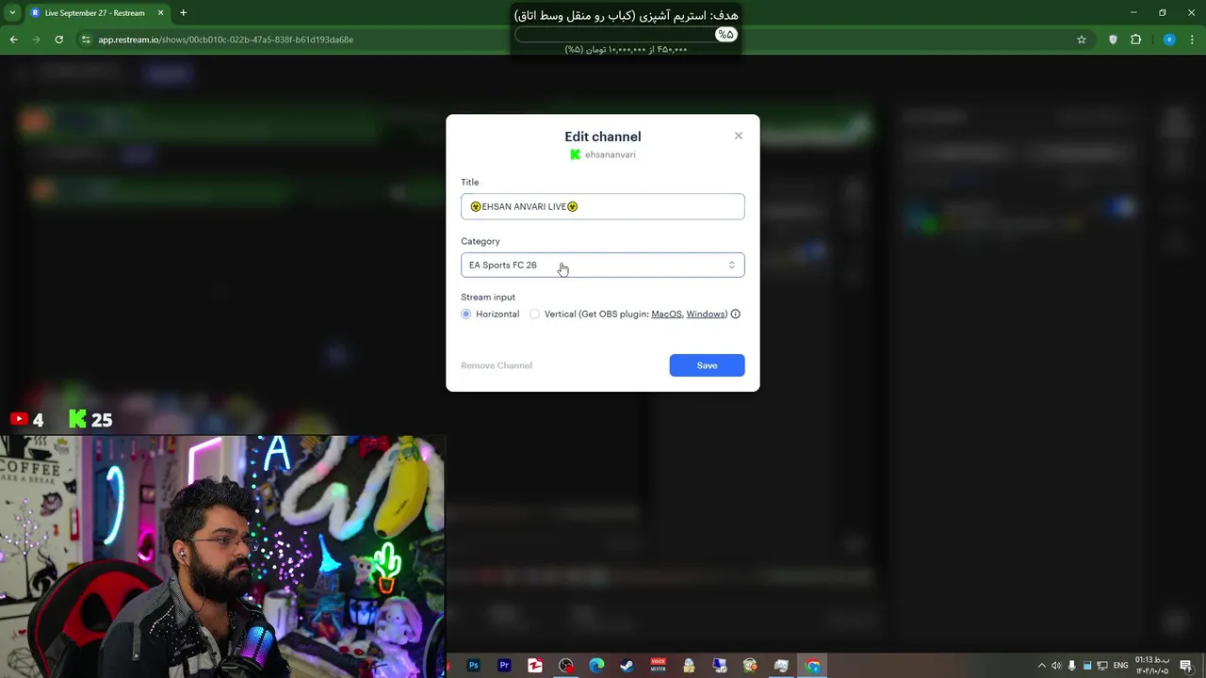Open the taskbar clock and date
Viewport: 1206px width, 678px height.
click(1151, 666)
